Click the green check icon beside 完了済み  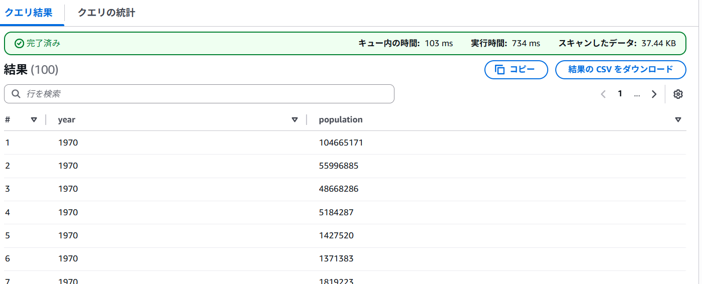(19, 43)
